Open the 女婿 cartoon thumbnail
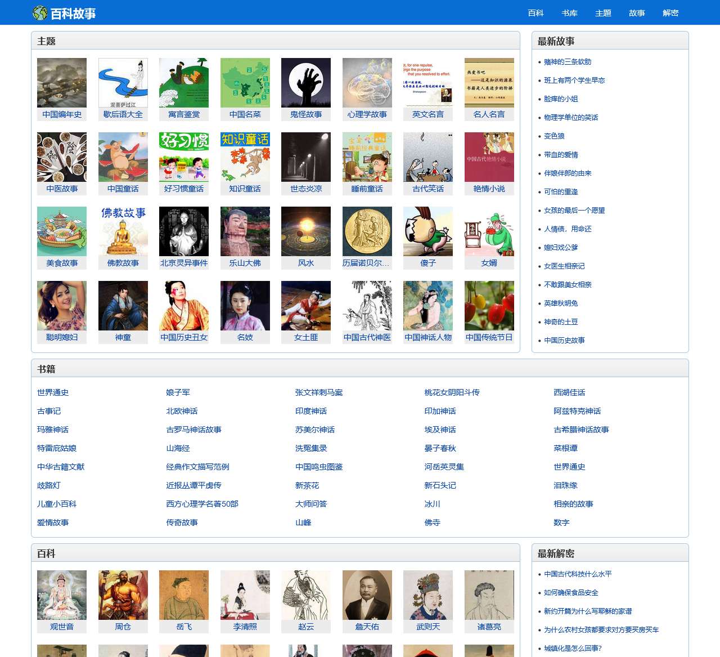This screenshot has width=720, height=657. coord(489,231)
